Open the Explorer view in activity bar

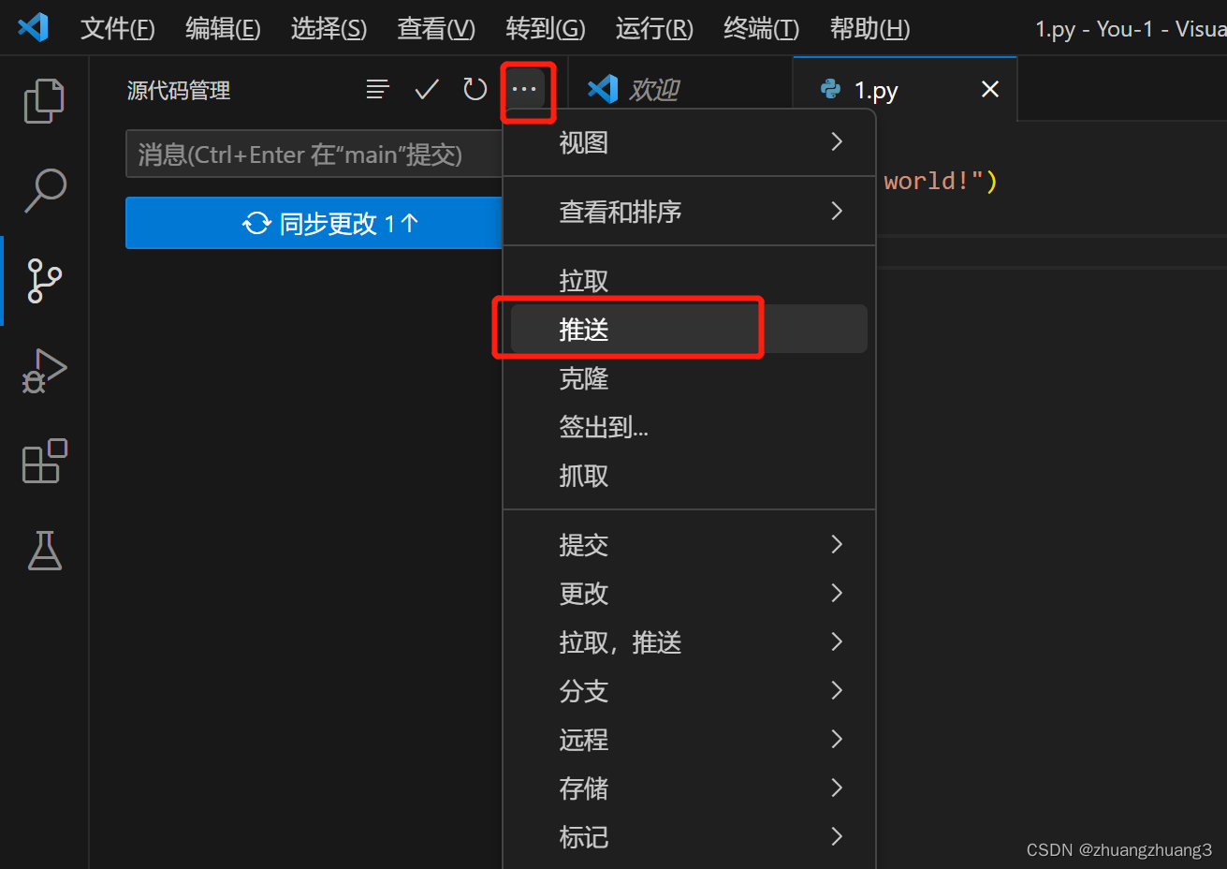click(x=44, y=101)
